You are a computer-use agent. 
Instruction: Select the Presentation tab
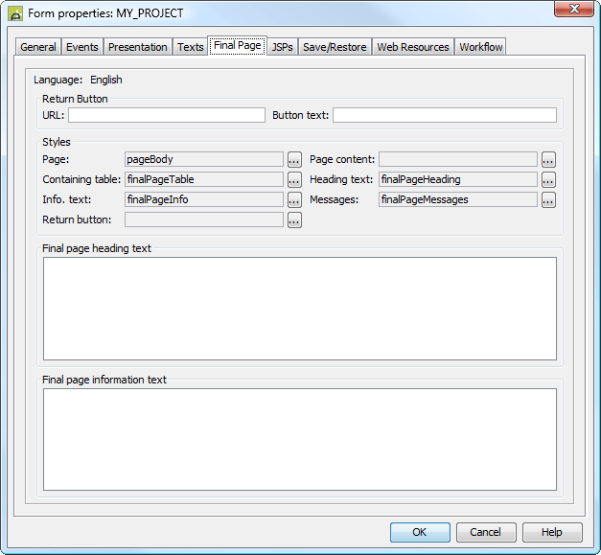coord(138,47)
